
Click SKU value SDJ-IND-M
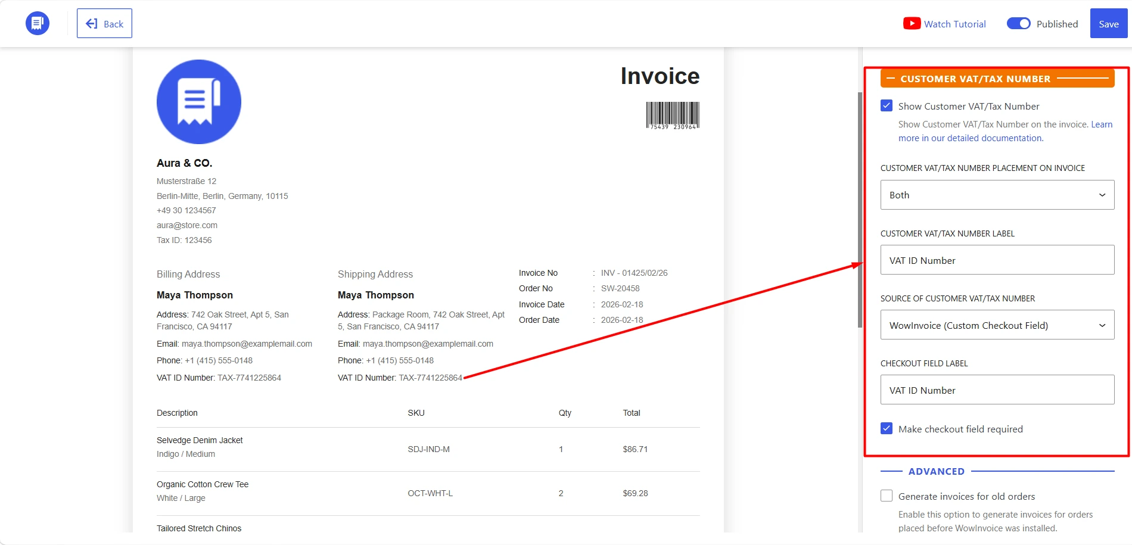click(x=428, y=449)
